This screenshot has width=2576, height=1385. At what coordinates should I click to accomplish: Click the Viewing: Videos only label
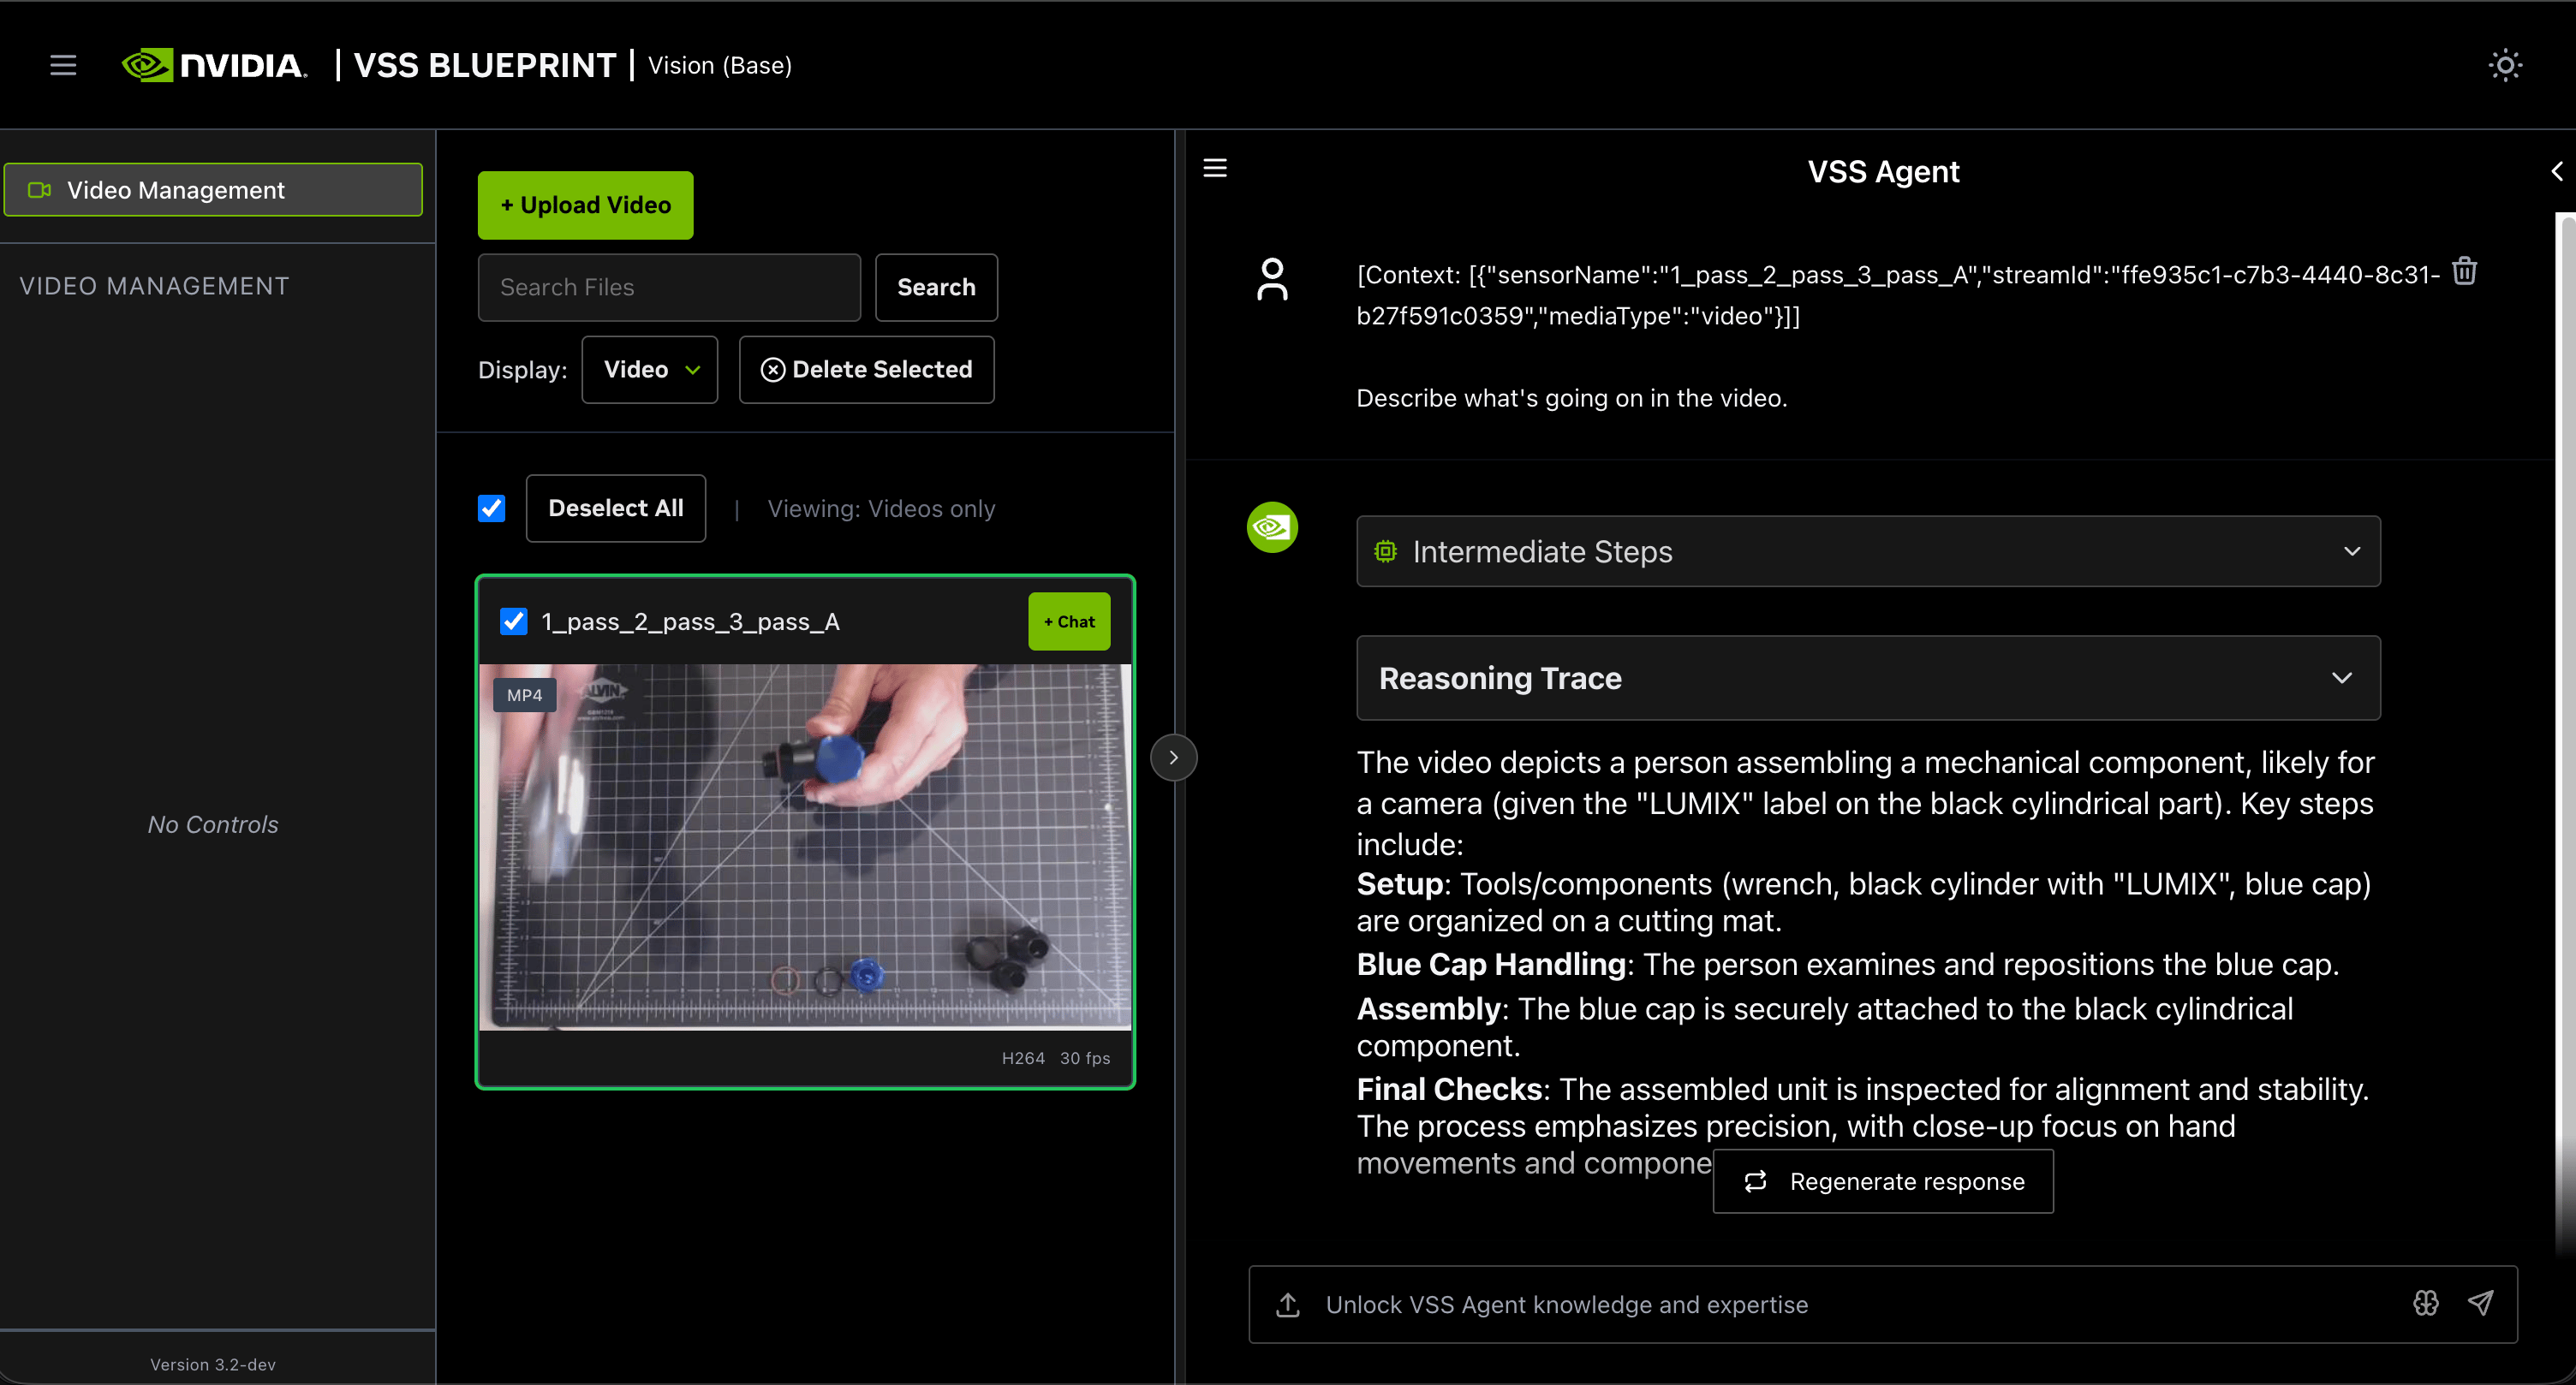pyautogui.click(x=881, y=508)
